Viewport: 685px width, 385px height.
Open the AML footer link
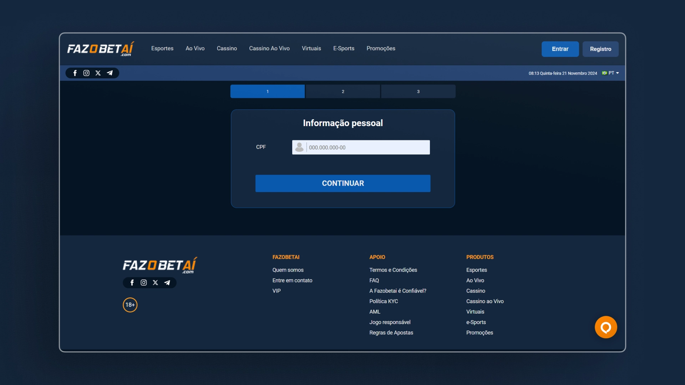coord(375,312)
